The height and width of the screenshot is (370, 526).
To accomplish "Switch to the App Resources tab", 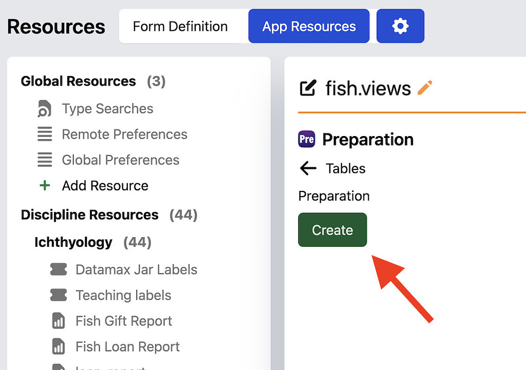I will tap(308, 26).
